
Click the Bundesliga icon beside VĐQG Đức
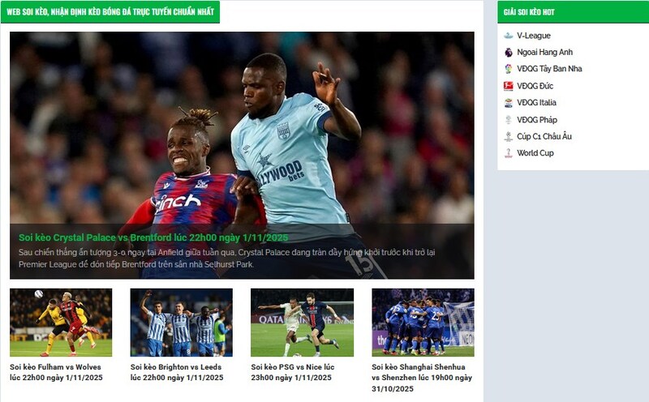tap(508, 86)
